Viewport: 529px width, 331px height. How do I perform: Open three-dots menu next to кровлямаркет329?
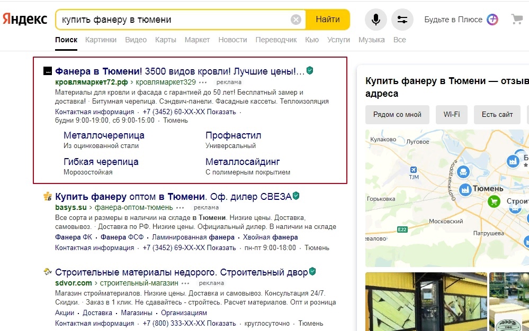[203, 82]
